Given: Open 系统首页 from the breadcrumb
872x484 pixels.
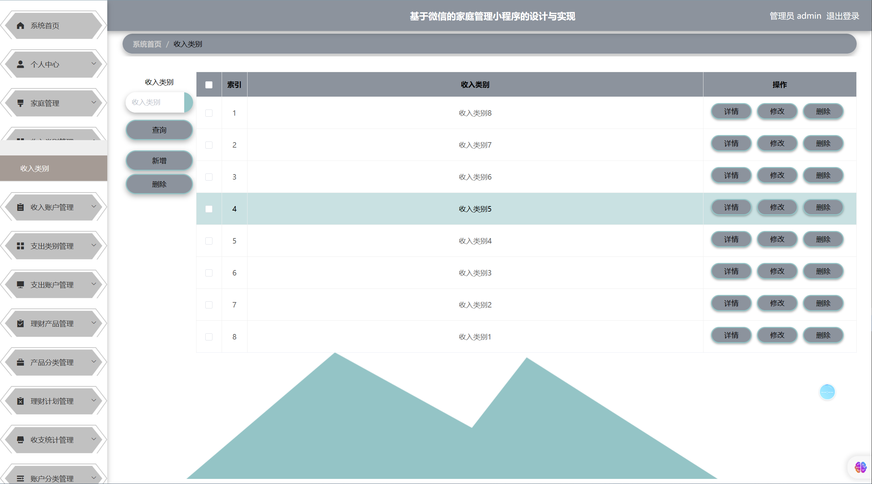Looking at the screenshot, I should [147, 44].
